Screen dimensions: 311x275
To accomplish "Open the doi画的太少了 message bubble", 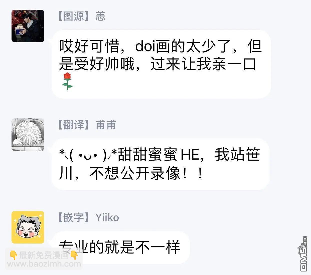I will tap(161, 64).
